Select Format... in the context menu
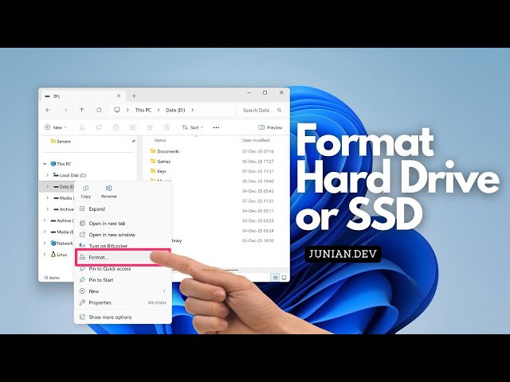The height and width of the screenshot is (382, 510). click(123, 257)
